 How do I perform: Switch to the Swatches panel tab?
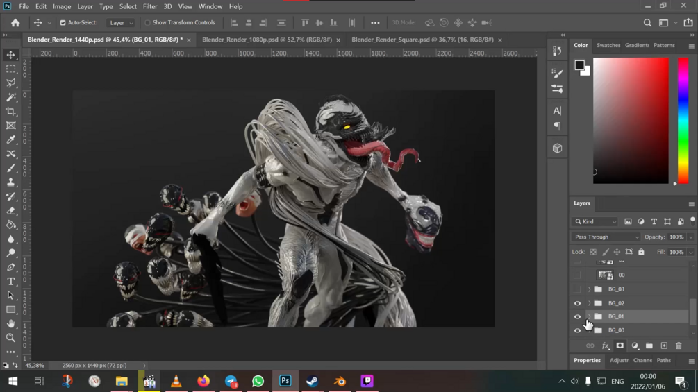click(x=608, y=46)
